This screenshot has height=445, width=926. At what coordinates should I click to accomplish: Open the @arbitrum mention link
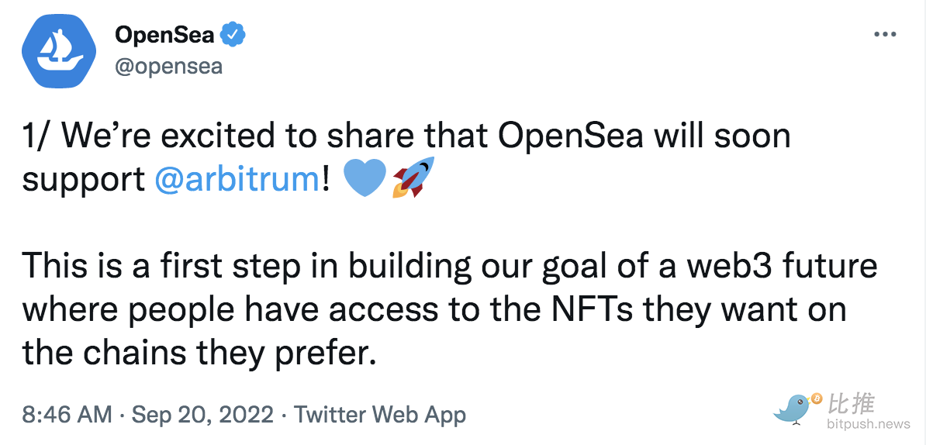(237, 179)
